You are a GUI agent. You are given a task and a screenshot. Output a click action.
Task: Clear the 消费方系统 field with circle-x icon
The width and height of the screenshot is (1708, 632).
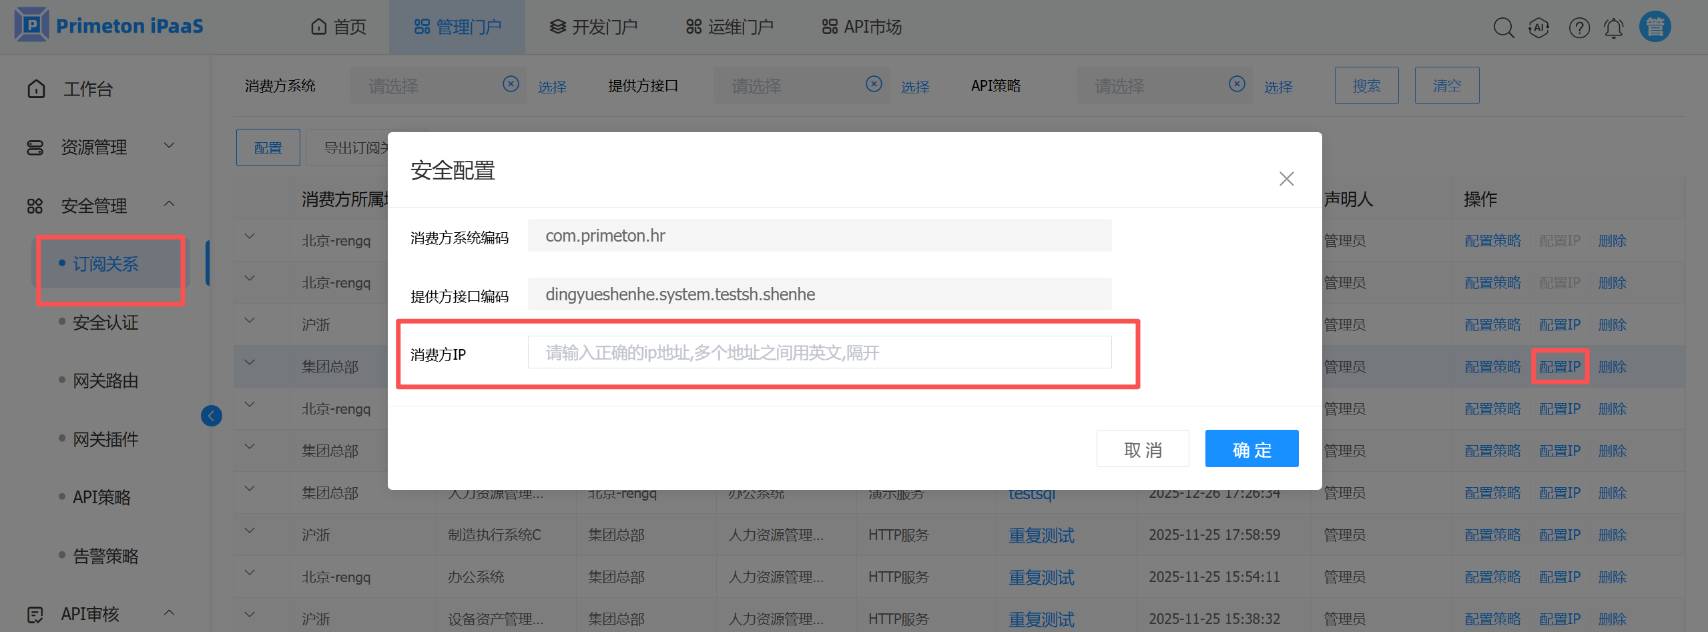[511, 84]
